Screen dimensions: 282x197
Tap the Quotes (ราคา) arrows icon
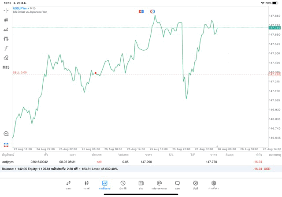click(x=68, y=184)
